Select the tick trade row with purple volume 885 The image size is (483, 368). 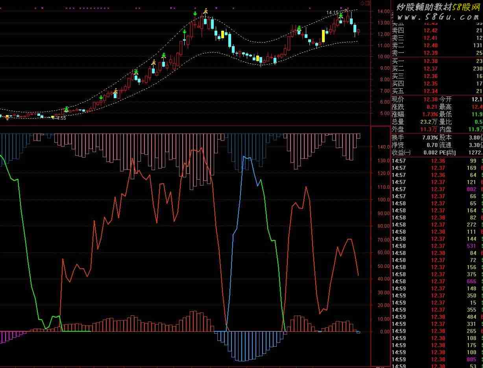(437, 359)
